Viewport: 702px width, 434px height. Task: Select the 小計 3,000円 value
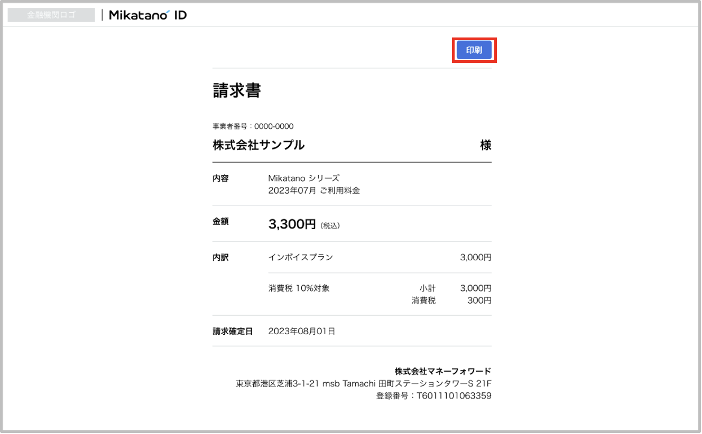(x=476, y=288)
